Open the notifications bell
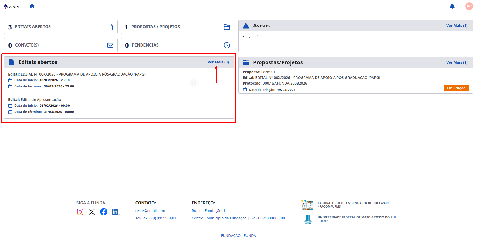Image resolution: width=477 pixels, height=239 pixels. tap(452, 6)
